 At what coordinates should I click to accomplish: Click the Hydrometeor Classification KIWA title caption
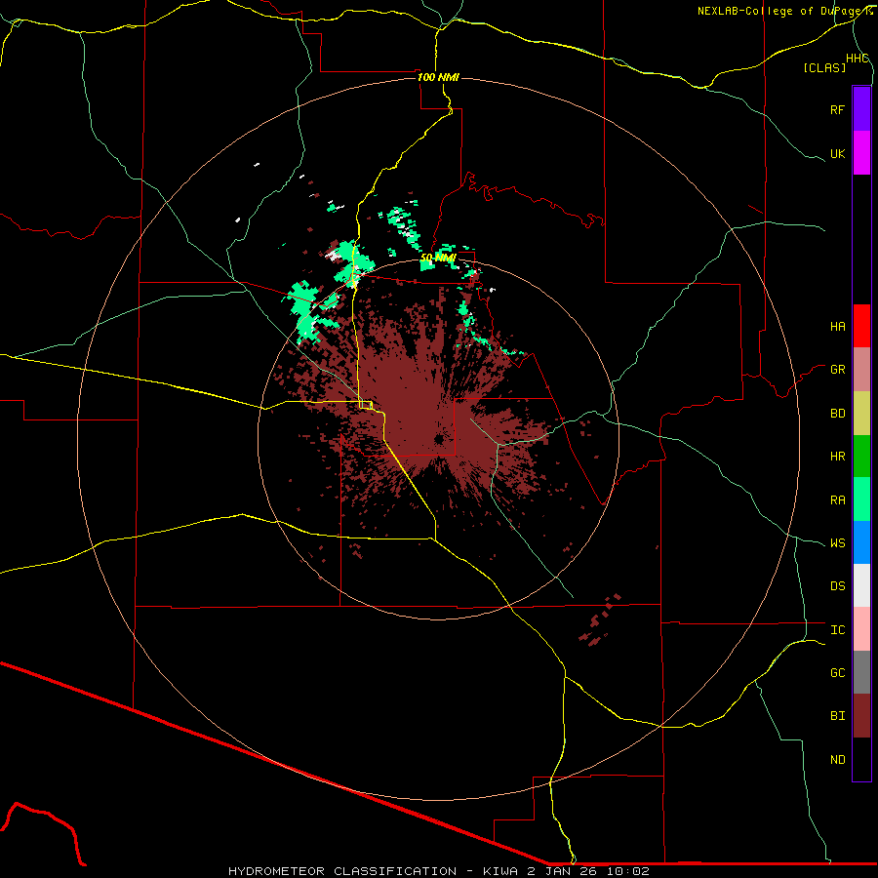pos(438,871)
